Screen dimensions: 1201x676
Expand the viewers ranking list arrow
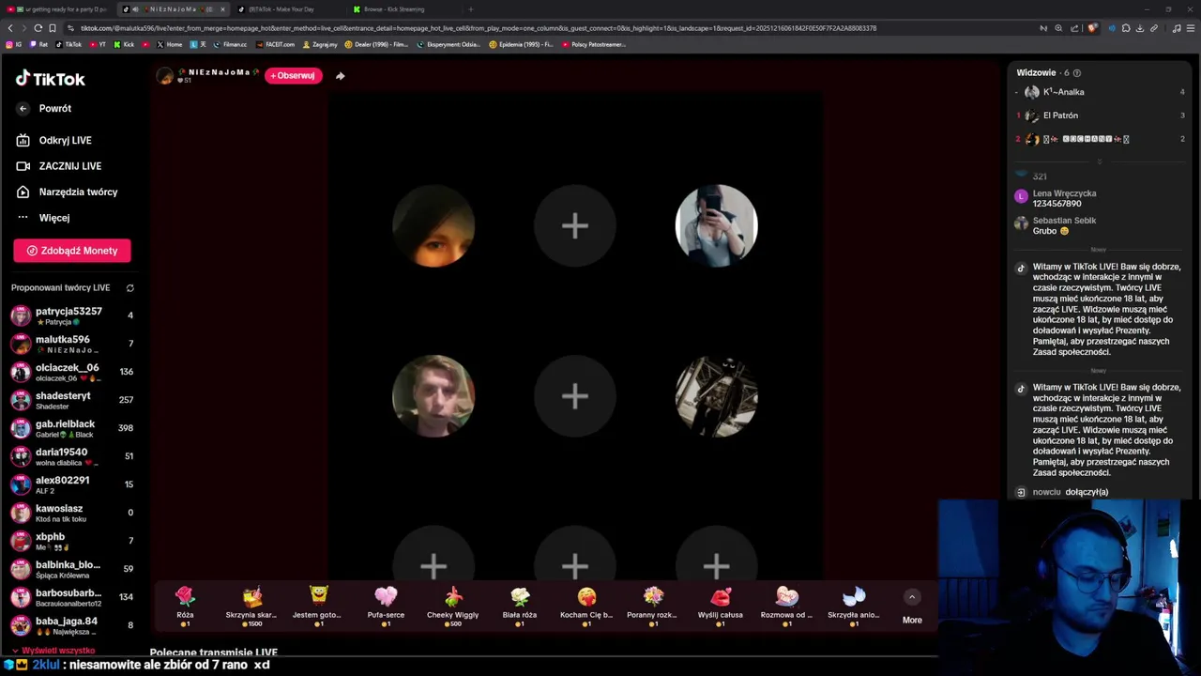pyautogui.click(x=1100, y=161)
